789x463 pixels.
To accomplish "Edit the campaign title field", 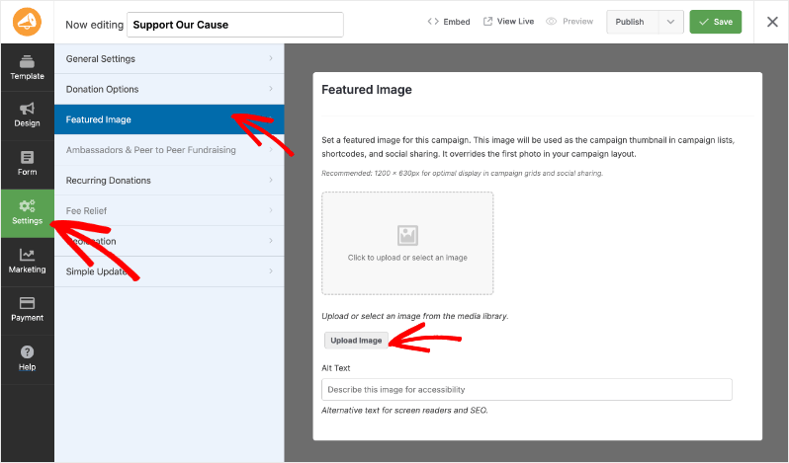I will [235, 25].
